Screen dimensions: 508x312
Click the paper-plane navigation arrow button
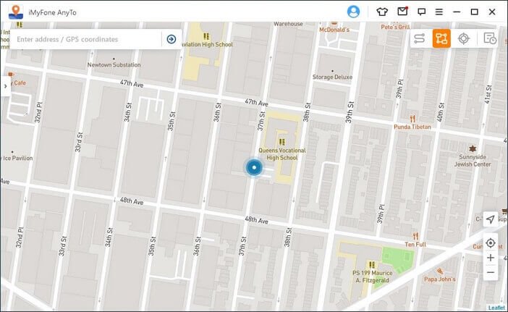[490, 219]
